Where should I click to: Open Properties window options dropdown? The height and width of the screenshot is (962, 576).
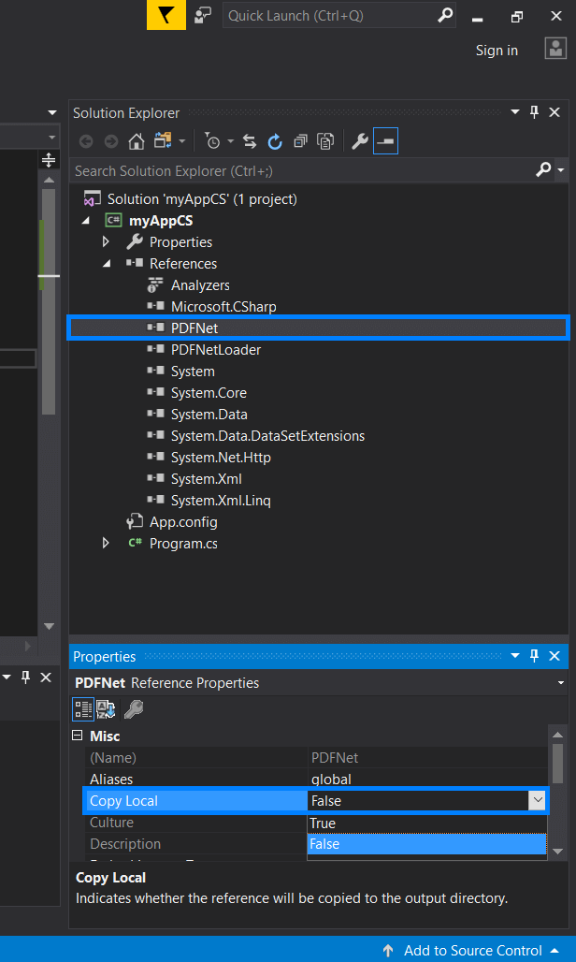(x=514, y=656)
